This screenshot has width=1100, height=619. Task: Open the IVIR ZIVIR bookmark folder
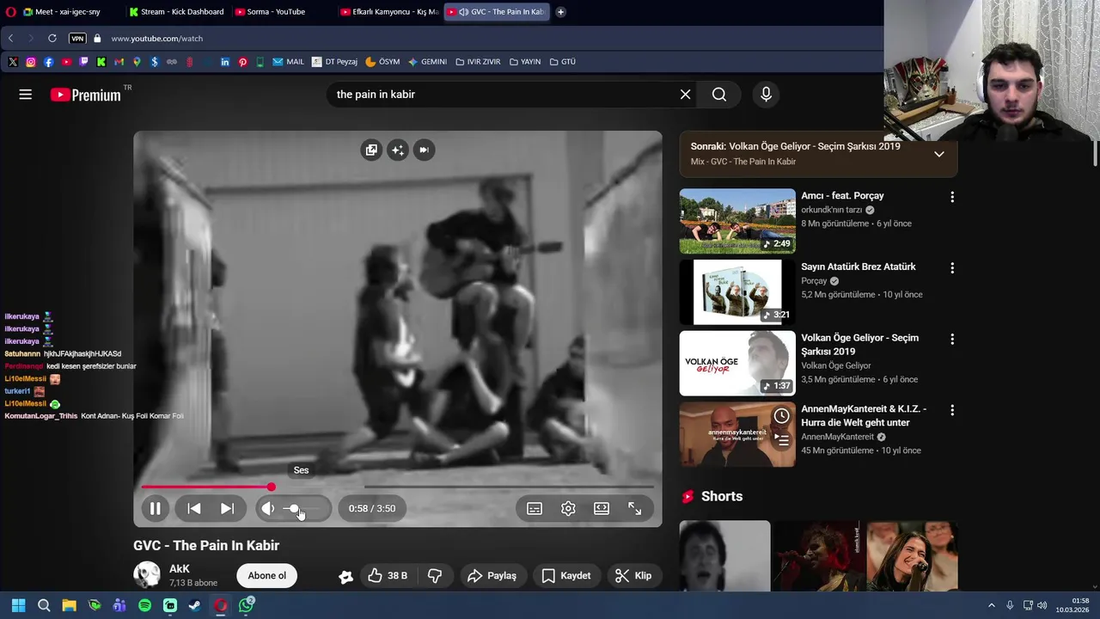tap(478, 62)
